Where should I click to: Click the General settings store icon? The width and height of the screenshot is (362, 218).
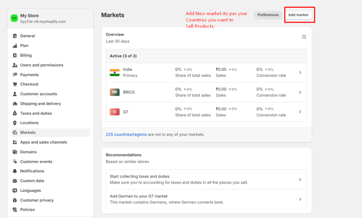click(15, 36)
